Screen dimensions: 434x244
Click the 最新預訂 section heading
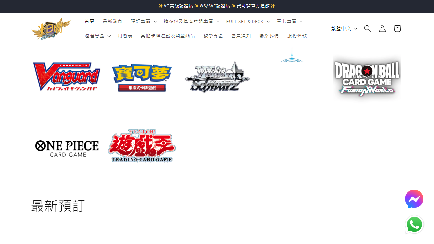coord(58,206)
